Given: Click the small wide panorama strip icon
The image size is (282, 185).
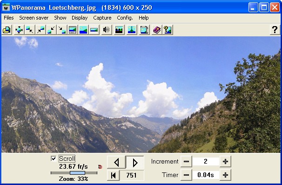Looking at the screenshot, I should [94, 30].
